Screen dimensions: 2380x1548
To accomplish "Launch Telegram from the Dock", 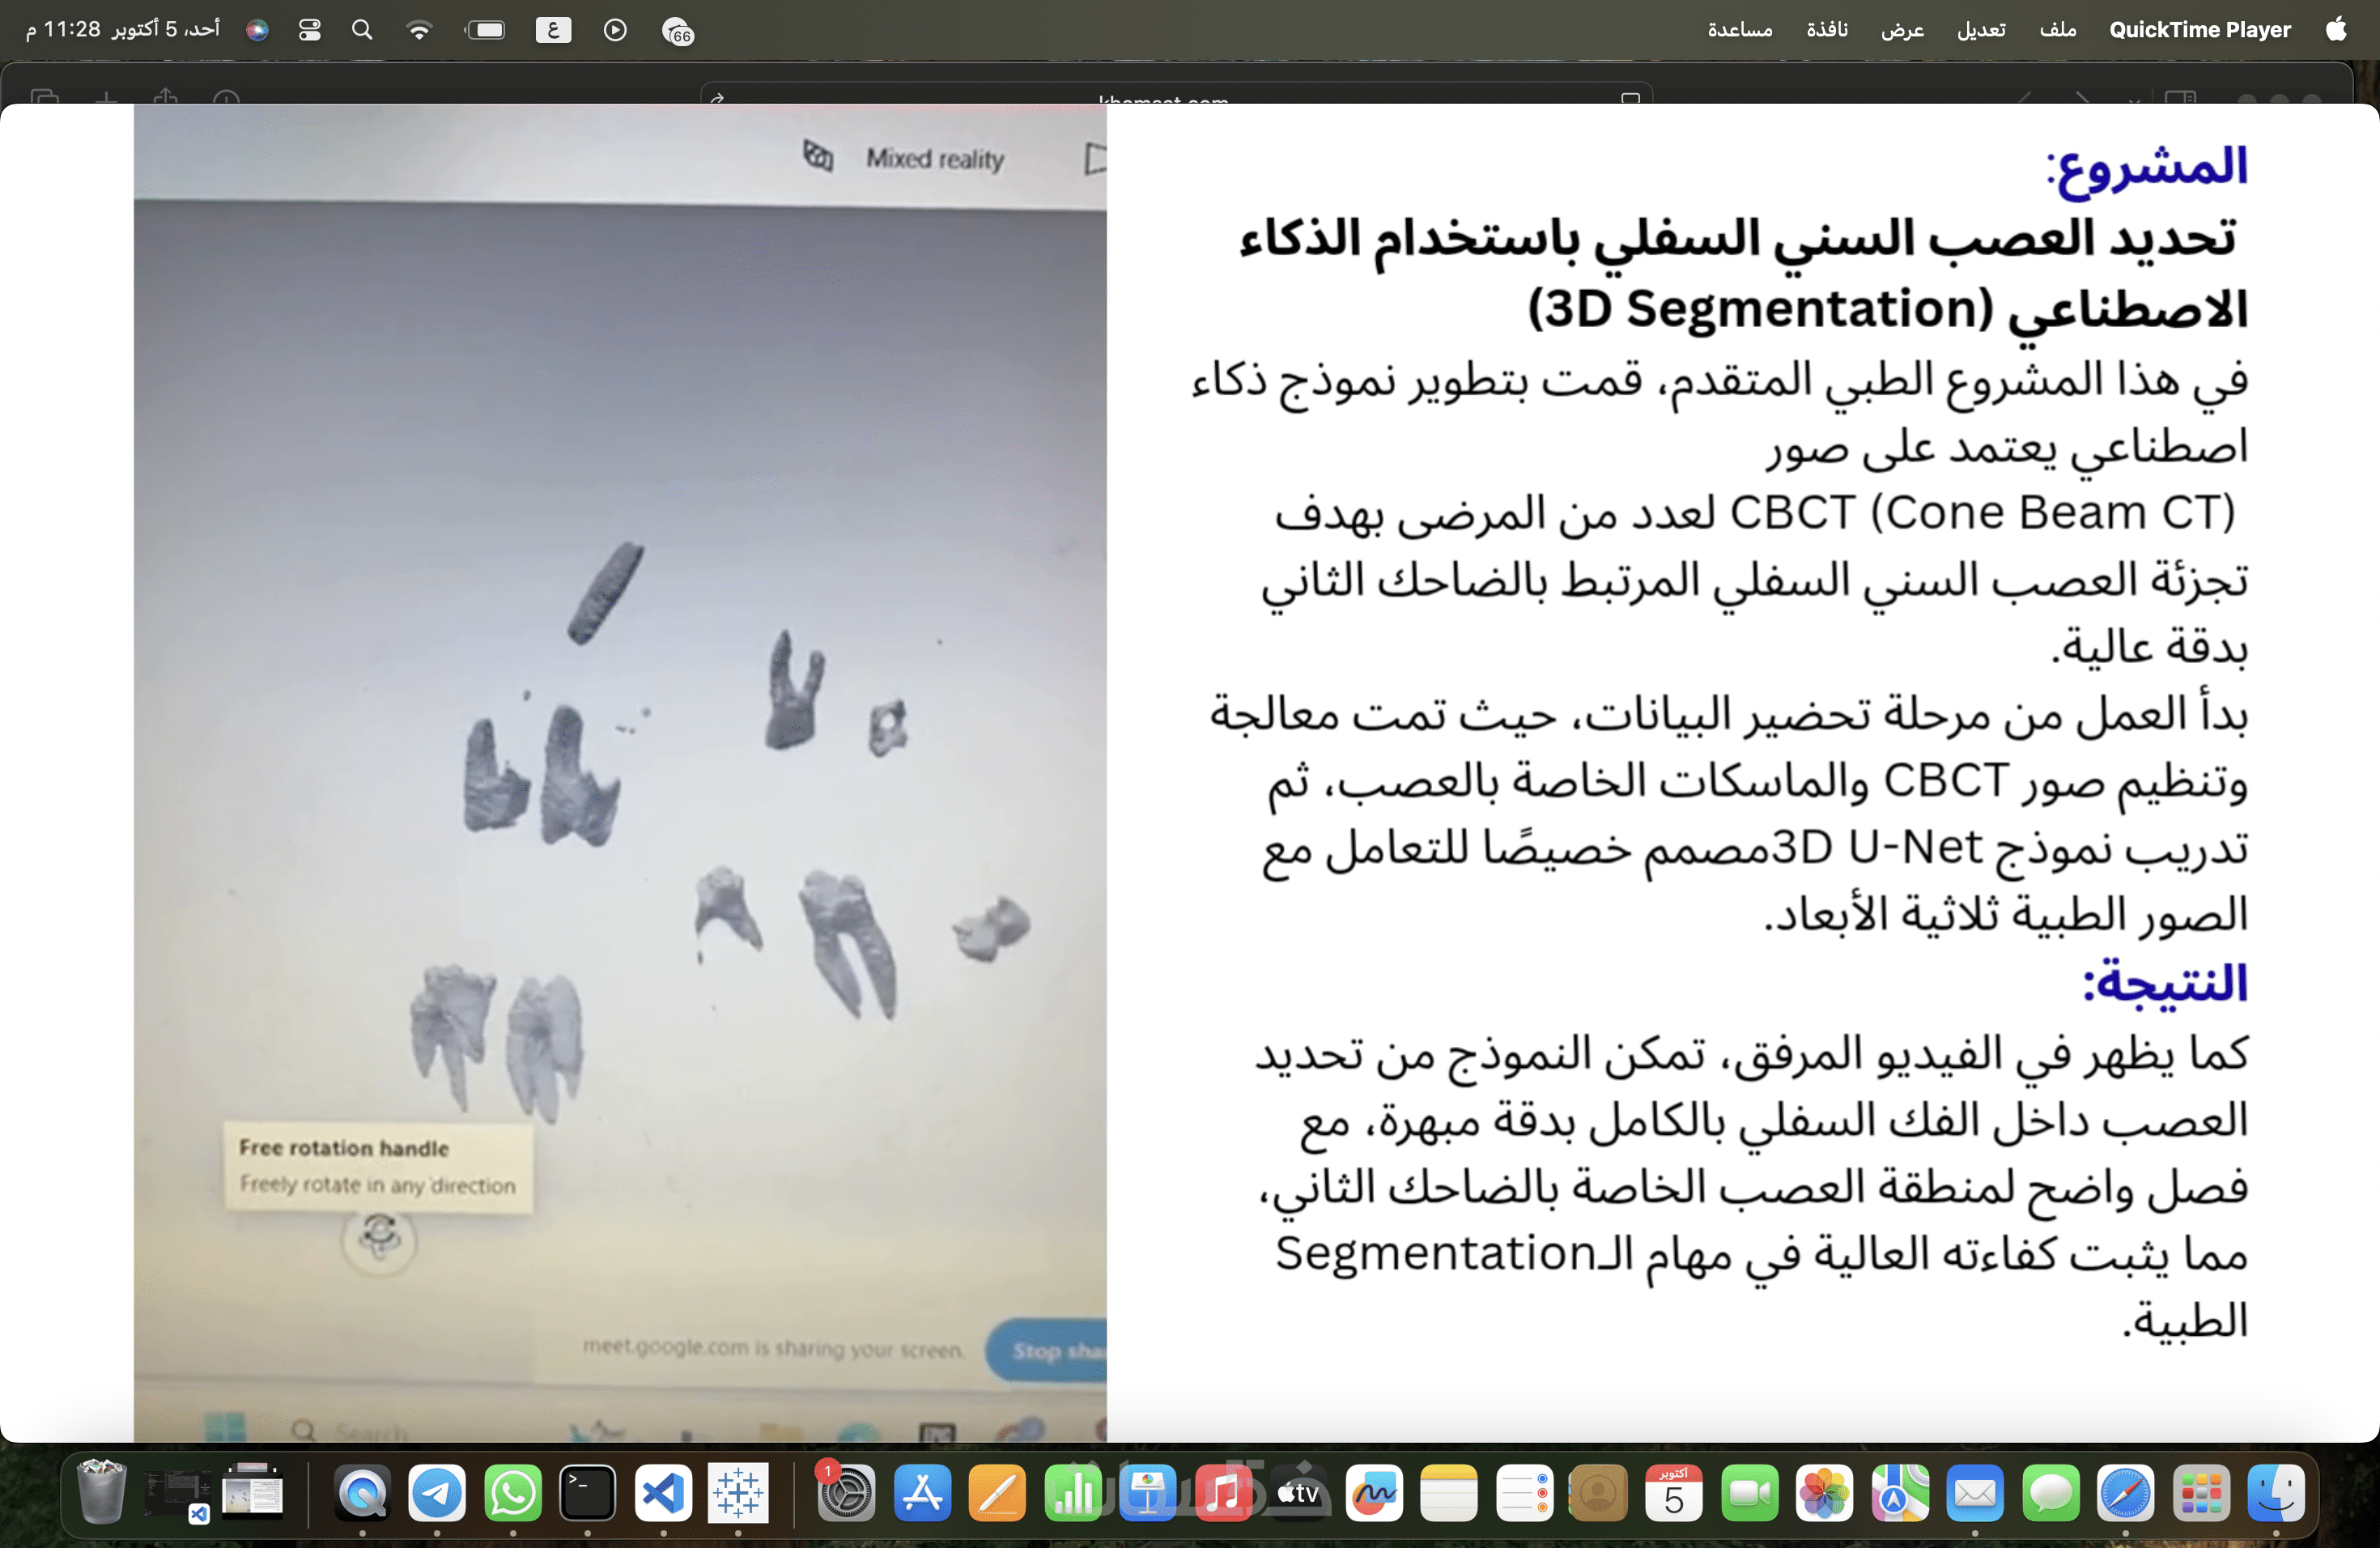I will click(x=437, y=1493).
